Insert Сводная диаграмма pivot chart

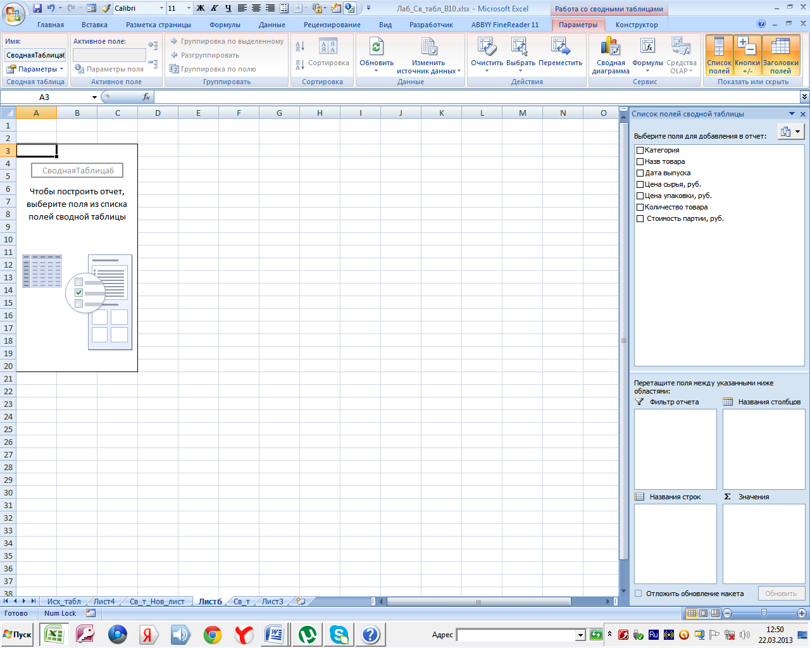[x=611, y=55]
